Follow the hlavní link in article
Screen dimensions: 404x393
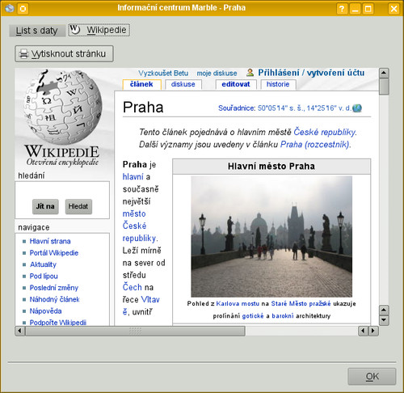(x=133, y=177)
